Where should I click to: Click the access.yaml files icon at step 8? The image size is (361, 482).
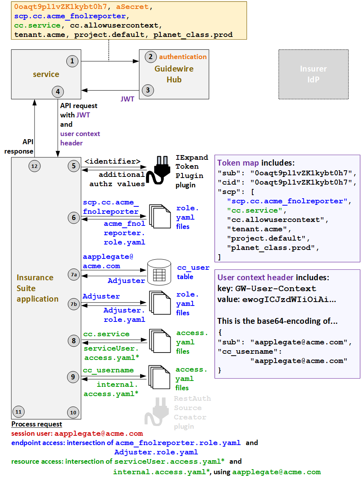point(160,341)
